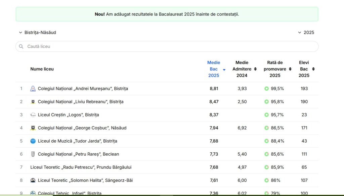Viewport: 344px width, 196px height.
Task: Click the Andrei Mureșanu school logo icon
Action: click(33, 89)
